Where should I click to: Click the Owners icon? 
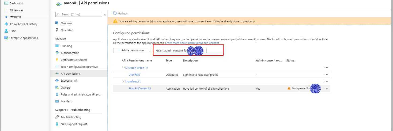57,88
